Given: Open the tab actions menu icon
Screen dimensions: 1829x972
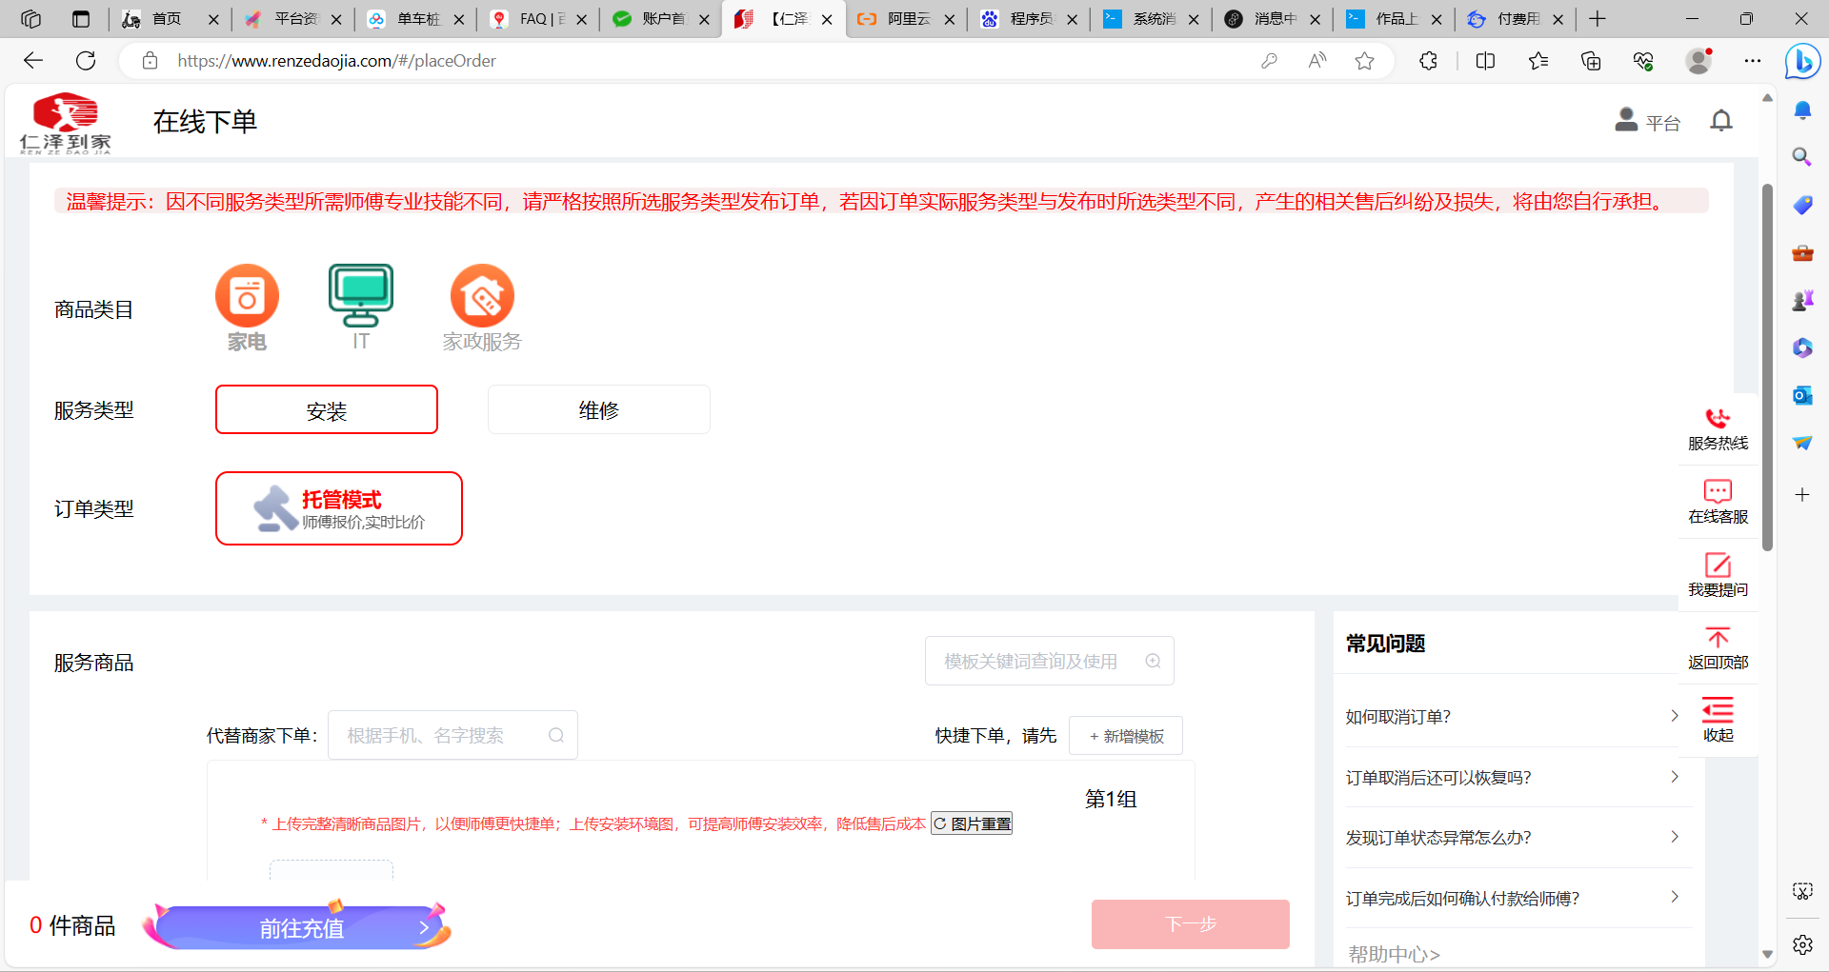Looking at the screenshot, I should (81, 19).
